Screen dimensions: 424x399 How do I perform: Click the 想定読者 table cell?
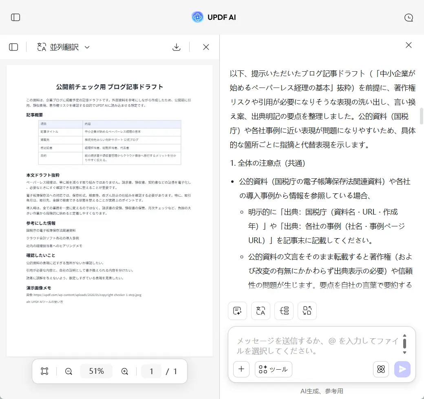pos(60,148)
